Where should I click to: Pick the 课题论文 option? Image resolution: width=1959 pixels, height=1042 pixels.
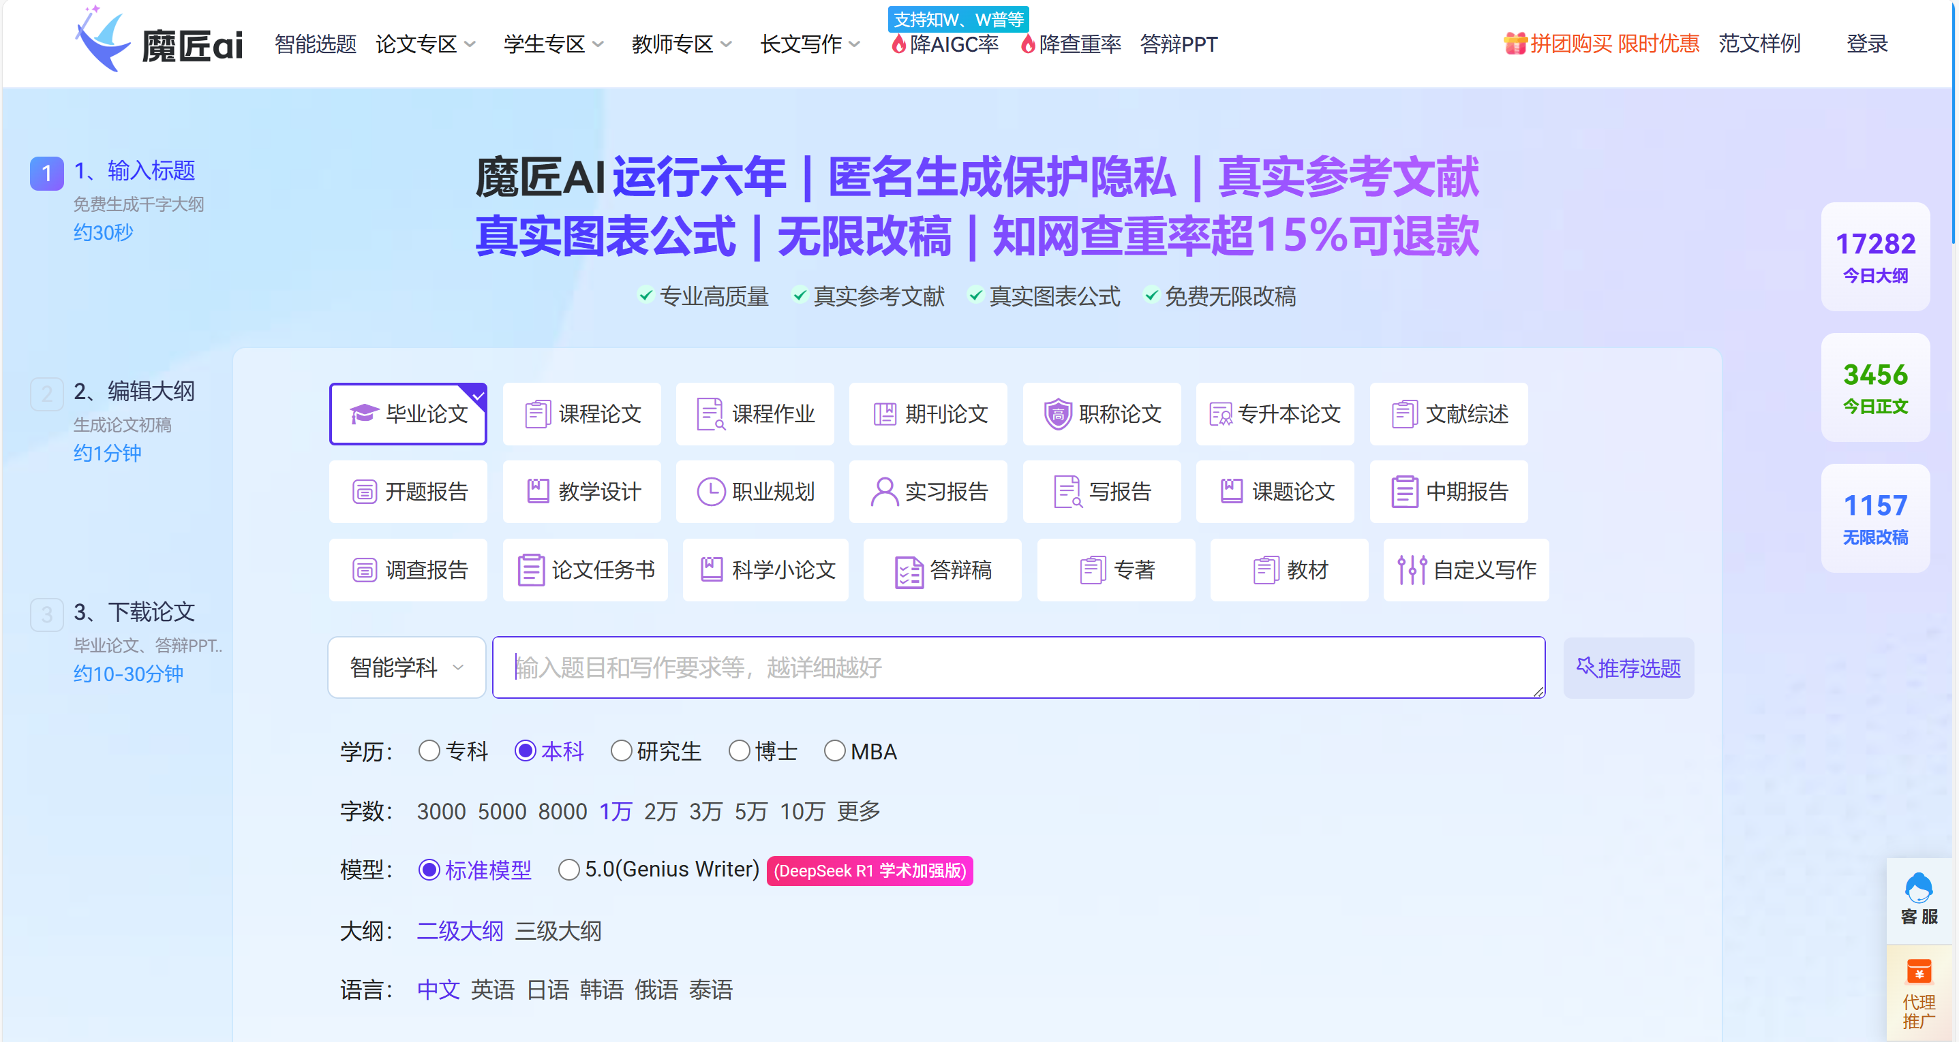click(1275, 492)
